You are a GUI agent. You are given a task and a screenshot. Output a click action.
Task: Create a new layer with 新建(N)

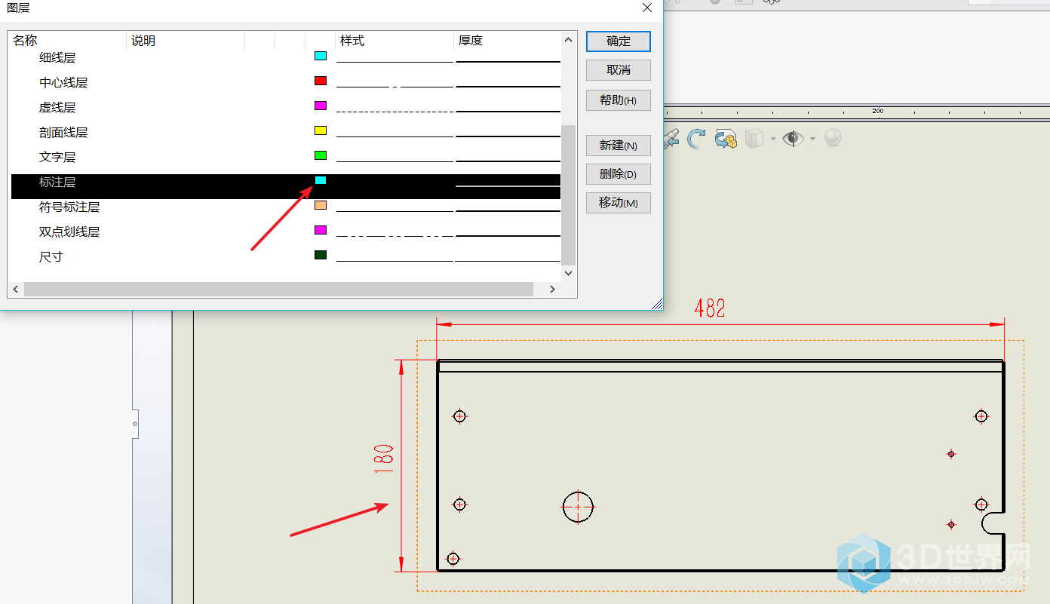tap(619, 146)
